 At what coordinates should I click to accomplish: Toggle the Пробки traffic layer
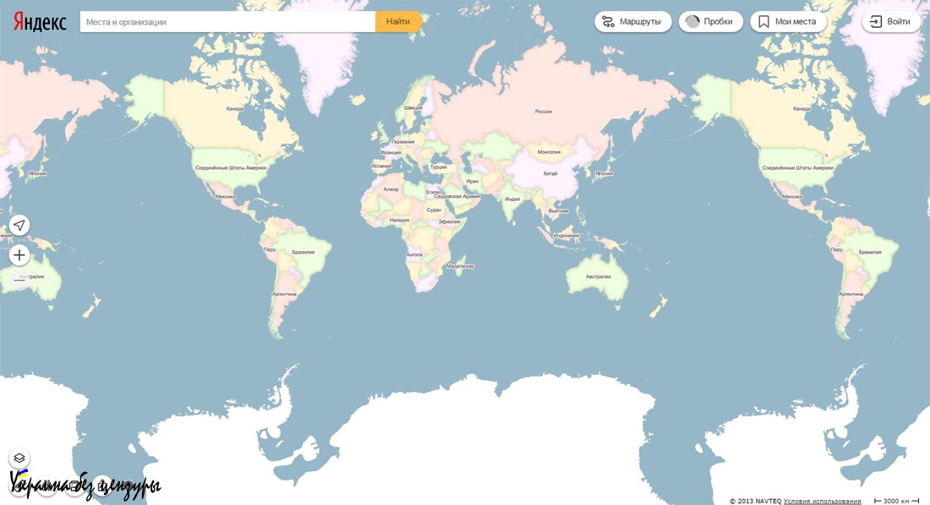tap(710, 22)
